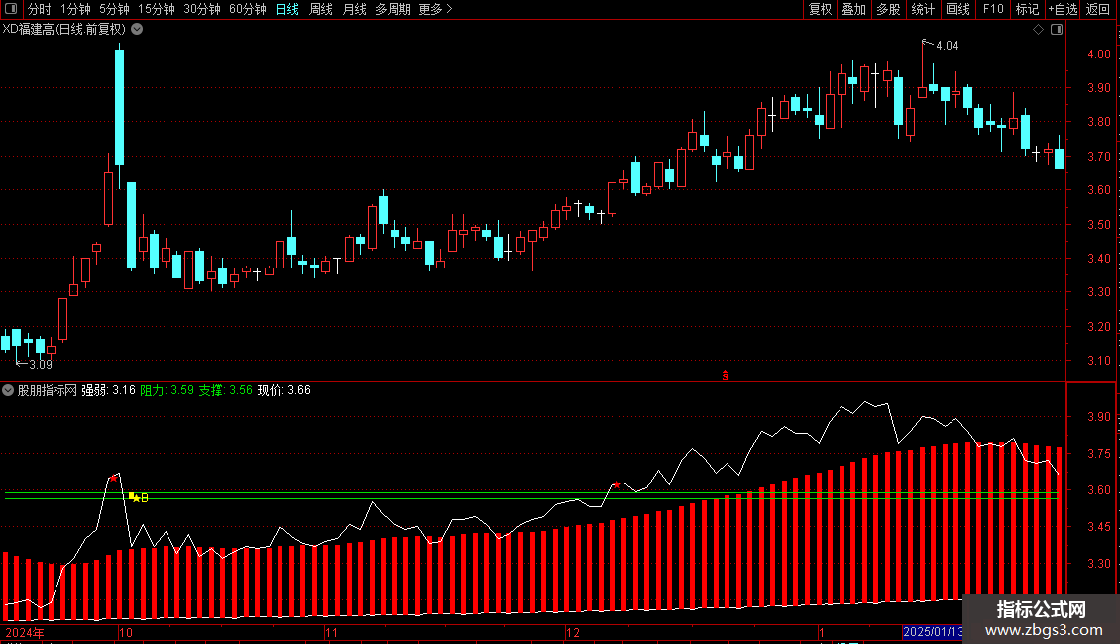
Task: Toggle the right side panel icon
Action: [1057, 30]
